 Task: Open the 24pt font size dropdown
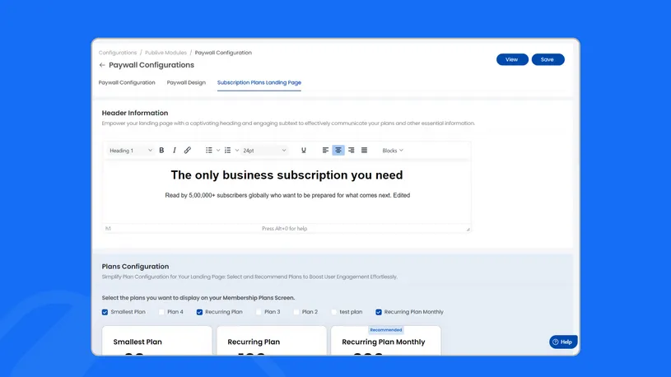coord(264,151)
